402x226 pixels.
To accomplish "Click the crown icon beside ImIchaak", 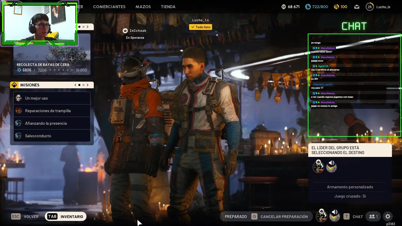I will [x=125, y=31].
